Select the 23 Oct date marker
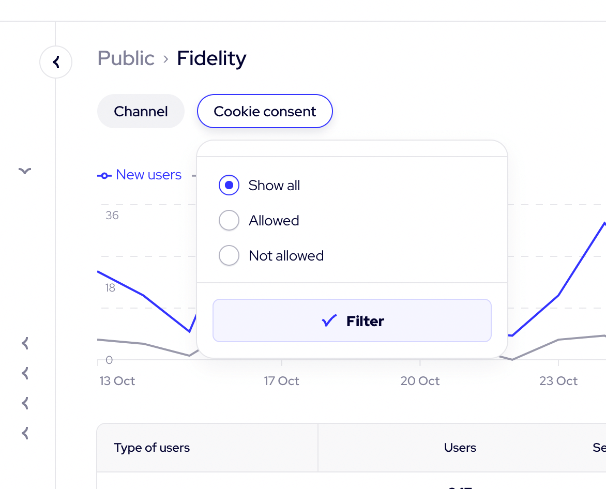 (558, 381)
